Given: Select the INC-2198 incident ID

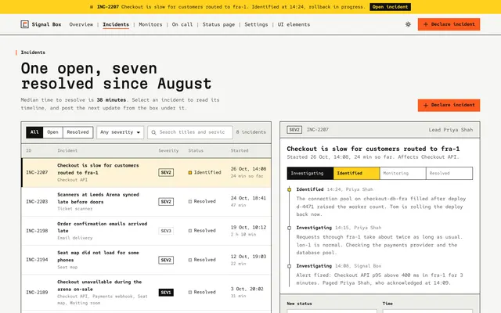Looking at the screenshot, I should point(37,231).
